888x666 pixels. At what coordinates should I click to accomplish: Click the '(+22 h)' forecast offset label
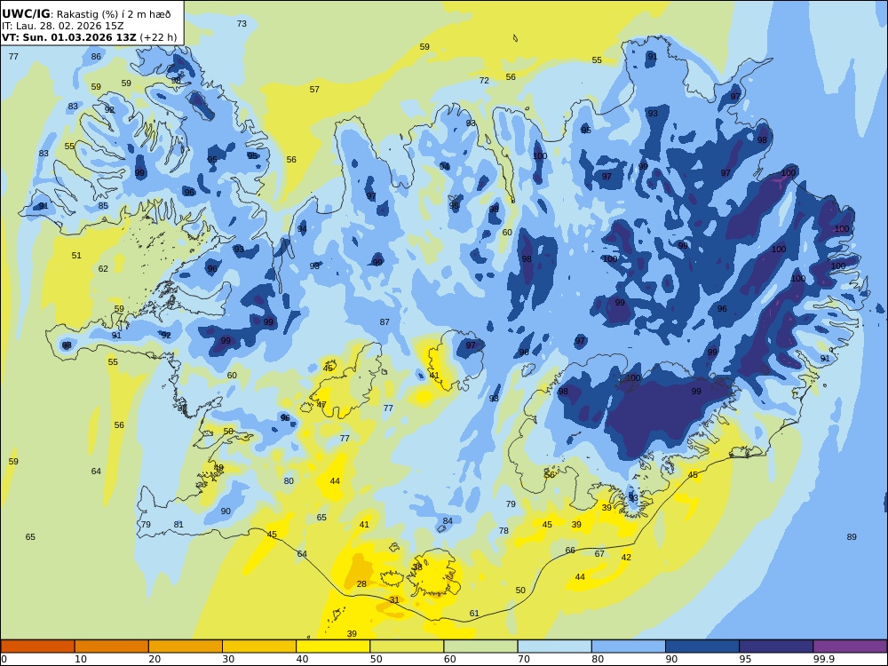[158, 38]
